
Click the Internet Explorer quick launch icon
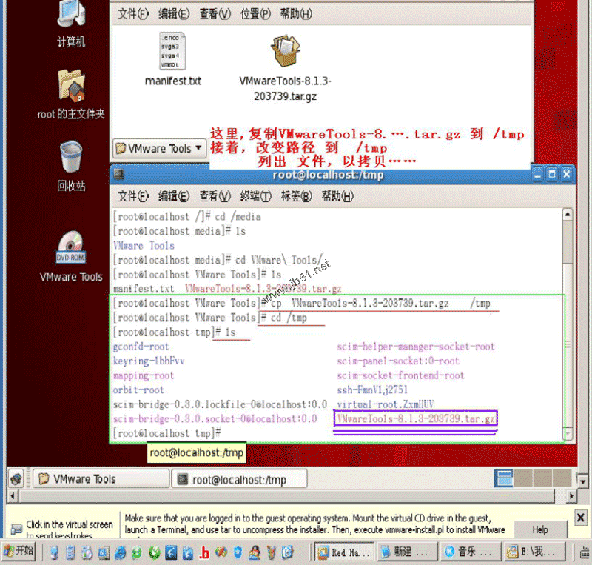tap(121, 552)
